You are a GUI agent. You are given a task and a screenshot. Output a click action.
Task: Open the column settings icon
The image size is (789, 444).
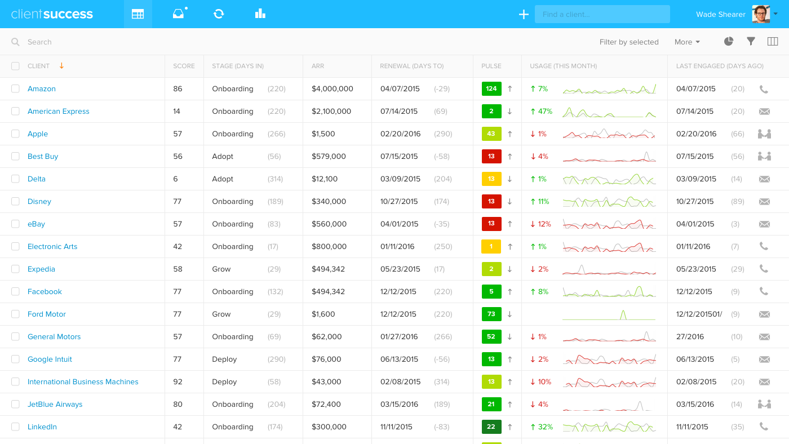coord(773,41)
